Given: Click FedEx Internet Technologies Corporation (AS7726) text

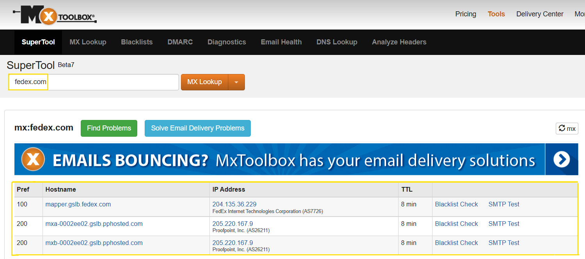Looking at the screenshot, I should tap(268, 211).
